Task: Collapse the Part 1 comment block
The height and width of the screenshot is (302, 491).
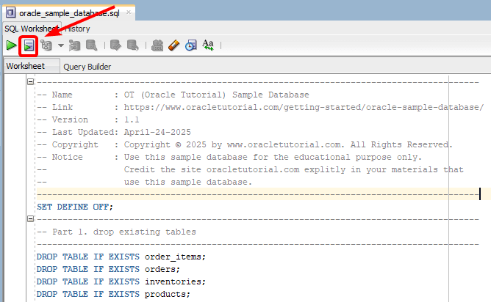Action: [30, 219]
